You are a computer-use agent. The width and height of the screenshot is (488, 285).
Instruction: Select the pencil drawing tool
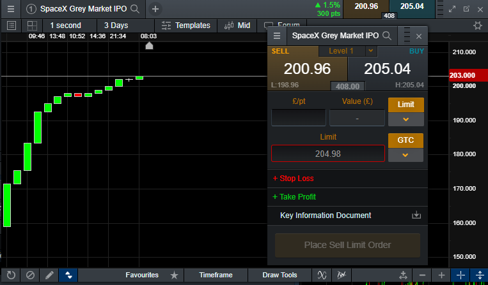tap(49, 275)
